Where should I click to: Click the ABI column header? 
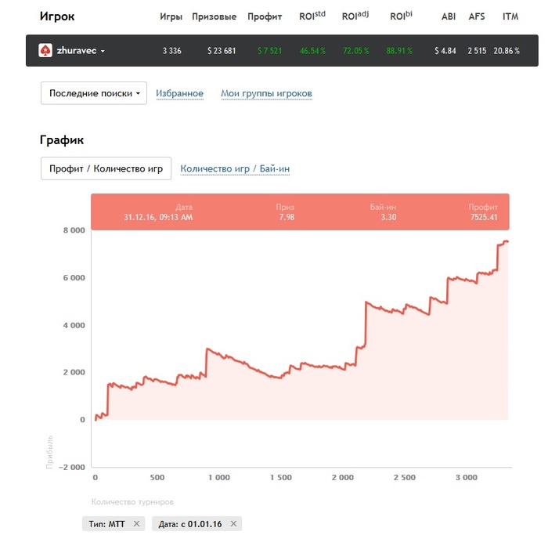click(449, 16)
